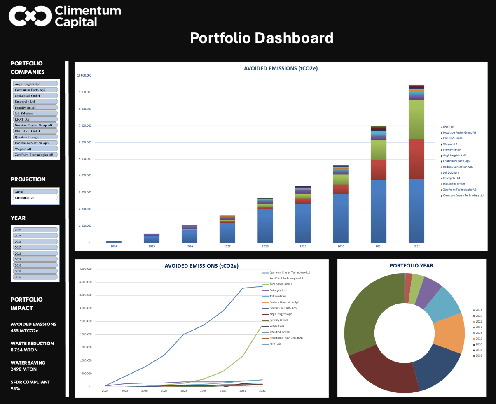The width and height of the screenshot is (496, 404).
Task: Click the 2498 MTON water saving value
Action: click(x=23, y=369)
